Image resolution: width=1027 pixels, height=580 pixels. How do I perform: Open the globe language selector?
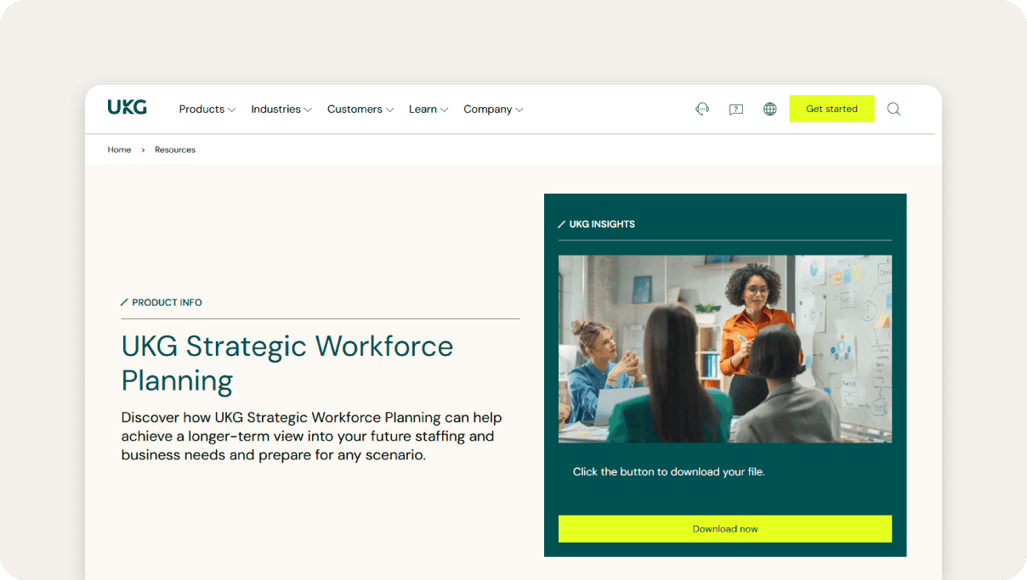pyautogui.click(x=770, y=109)
